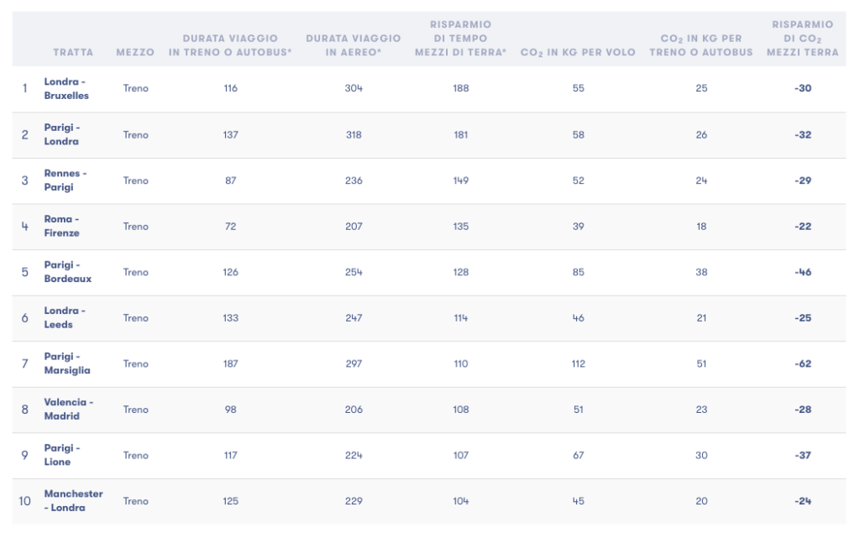Click the -62 CO2 savings value
860x538 pixels.
tap(803, 363)
